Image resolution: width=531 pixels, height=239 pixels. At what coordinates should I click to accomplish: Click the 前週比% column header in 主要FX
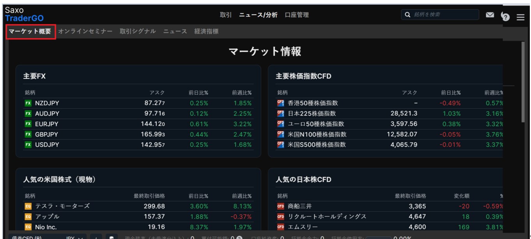click(x=242, y=93)
